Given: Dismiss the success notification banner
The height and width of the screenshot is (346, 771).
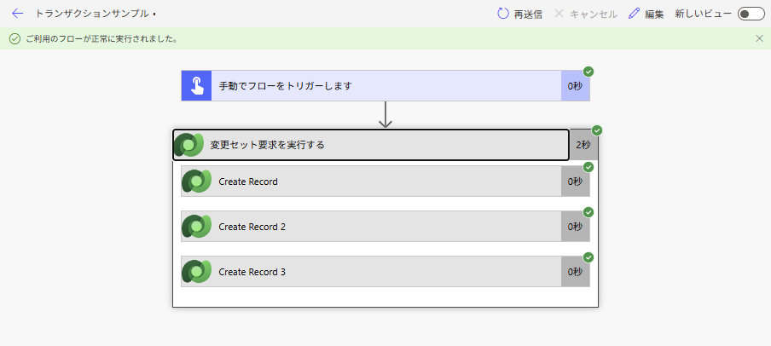Looking at the screenshot, I should pyautogui.click(x=759, y=38).
